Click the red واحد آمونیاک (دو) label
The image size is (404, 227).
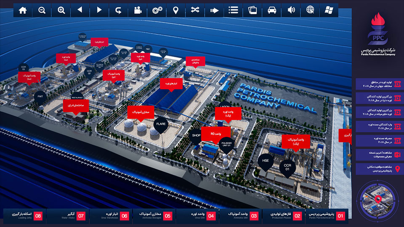(114, 75)
